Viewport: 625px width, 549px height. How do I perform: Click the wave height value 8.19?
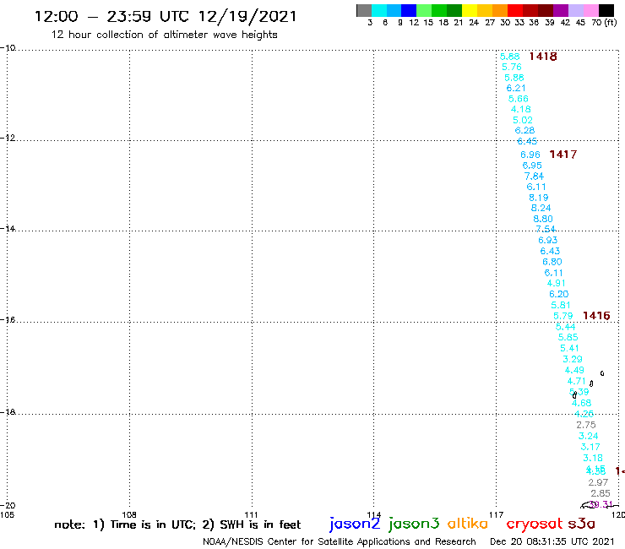[x=539, y=198]
